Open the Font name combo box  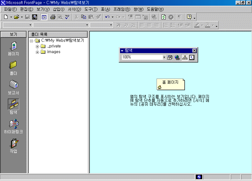tap(61, 25)
